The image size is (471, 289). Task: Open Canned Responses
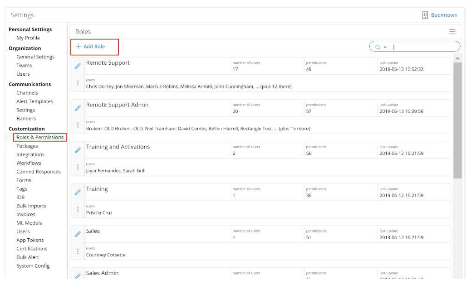39,172
